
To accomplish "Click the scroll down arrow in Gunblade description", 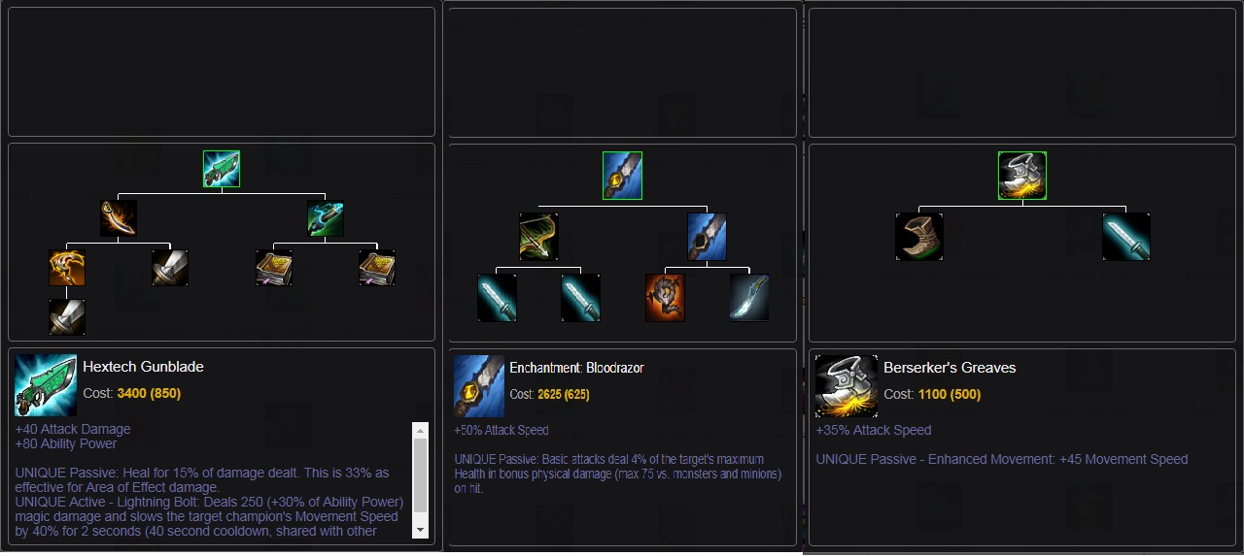I will 420,530.
